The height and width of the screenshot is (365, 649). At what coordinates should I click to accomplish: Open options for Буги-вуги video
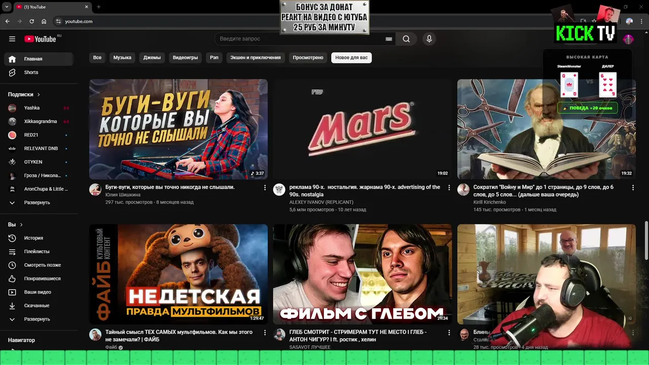click(265, 188)
